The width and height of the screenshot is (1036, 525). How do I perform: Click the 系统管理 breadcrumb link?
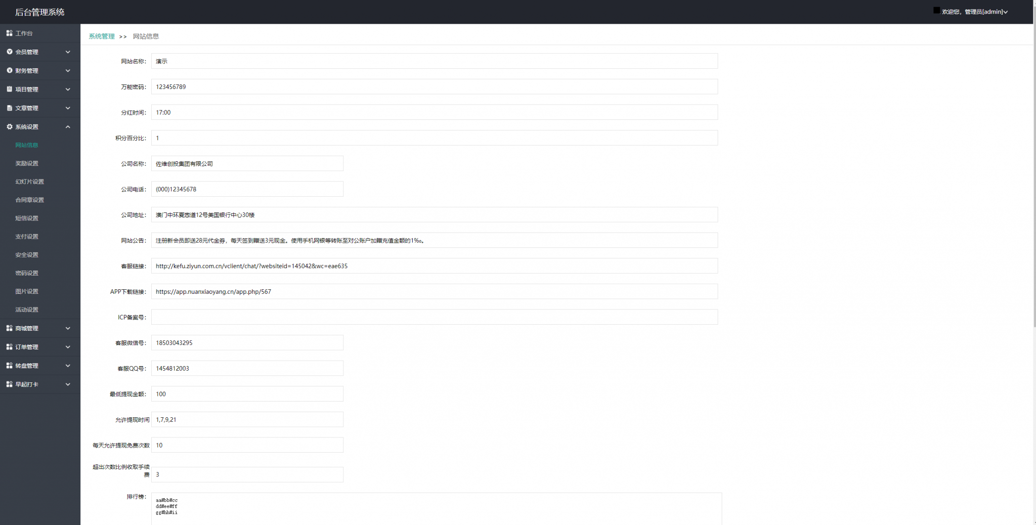pos(102,36)
